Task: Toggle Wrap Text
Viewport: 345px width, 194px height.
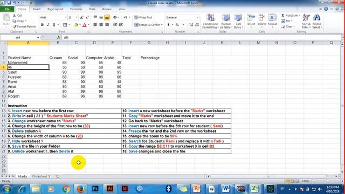Action: click(x=143, y=17)
